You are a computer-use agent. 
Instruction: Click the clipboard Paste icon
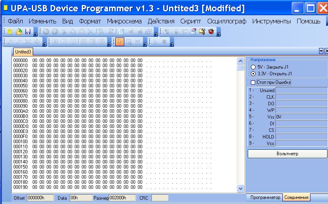(x=81, y=32)
